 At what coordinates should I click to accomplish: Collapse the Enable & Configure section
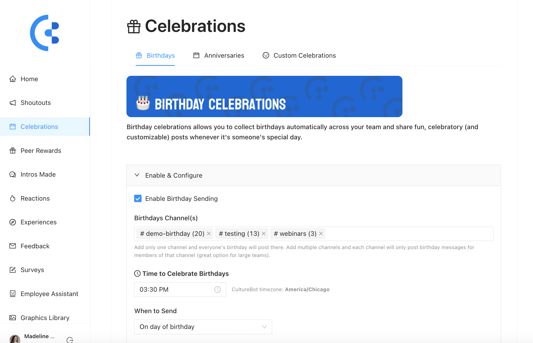tap(137, 175)
